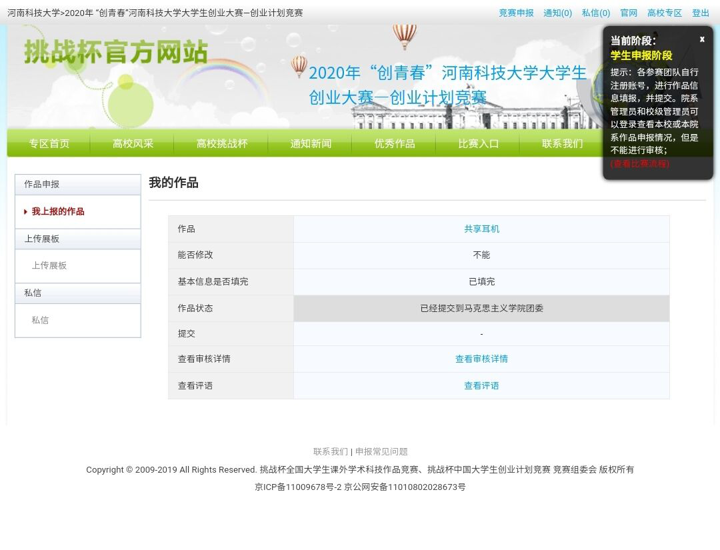Click 上传展板 sidebar link item

click(49, 265)
